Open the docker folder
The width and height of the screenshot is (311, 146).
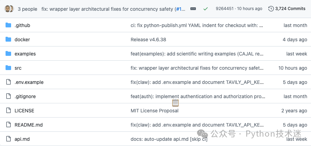point(22,40)
